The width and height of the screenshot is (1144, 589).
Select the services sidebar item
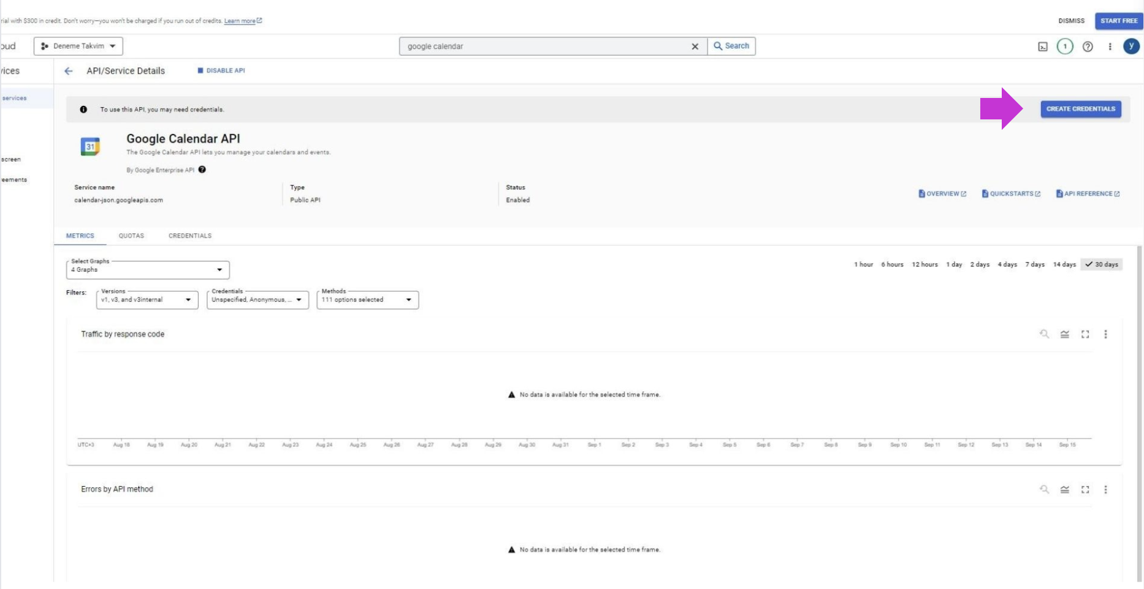pyautogui.click(x=26, y=98)
